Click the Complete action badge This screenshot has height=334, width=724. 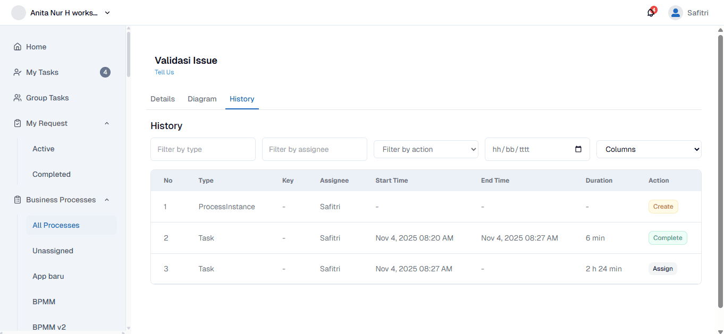coord(667,238)
